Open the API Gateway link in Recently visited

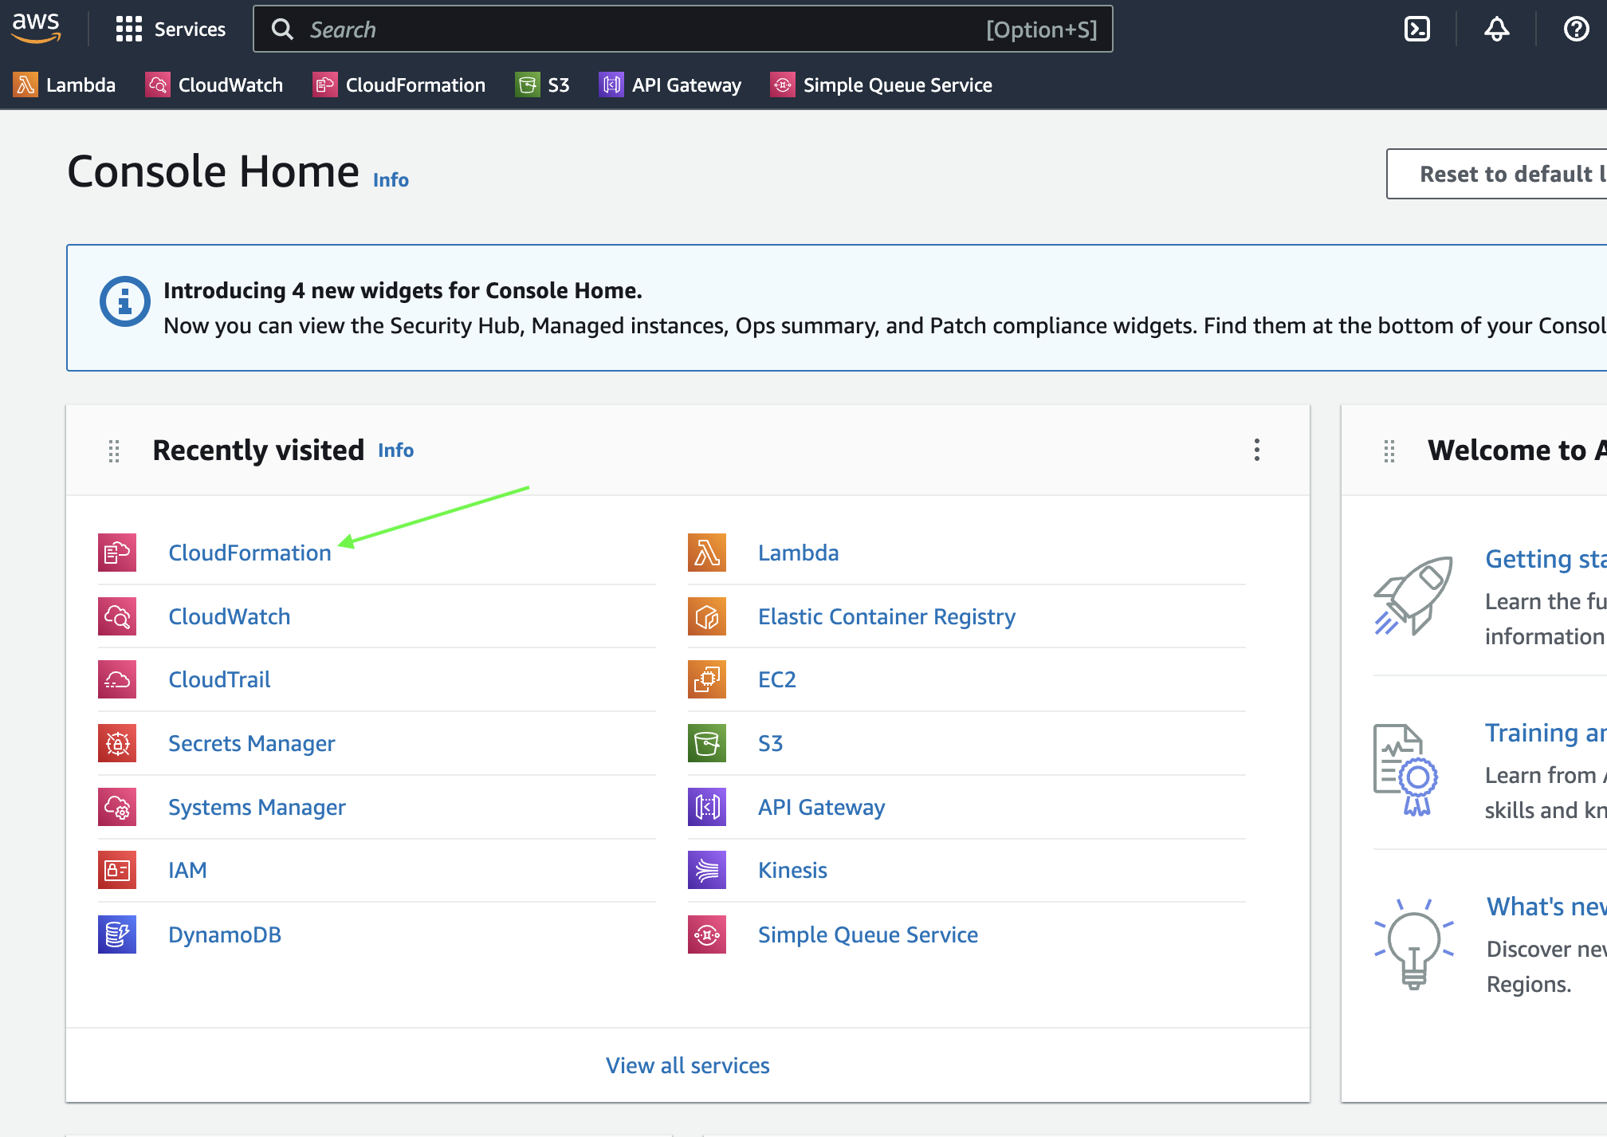coord(821,807)
